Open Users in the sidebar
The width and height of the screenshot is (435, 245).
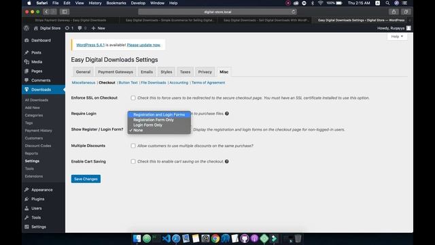pos(36,208)
